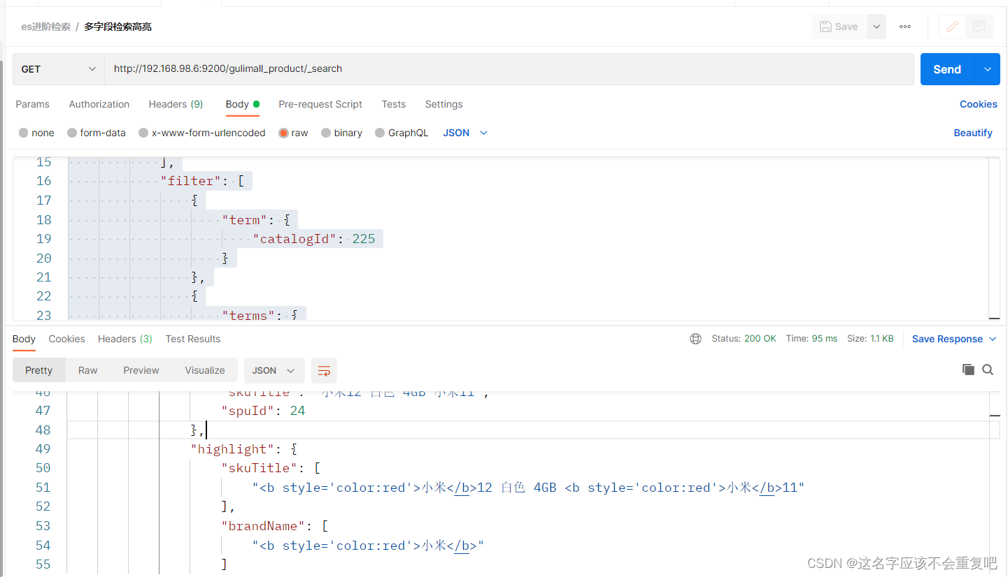Switch to the Pre-request Script tab
1008x577 pixels.
click(x=320, y=104)
